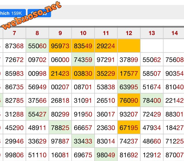
Task: Select column header 13
Action: click(x=152, y=33)
